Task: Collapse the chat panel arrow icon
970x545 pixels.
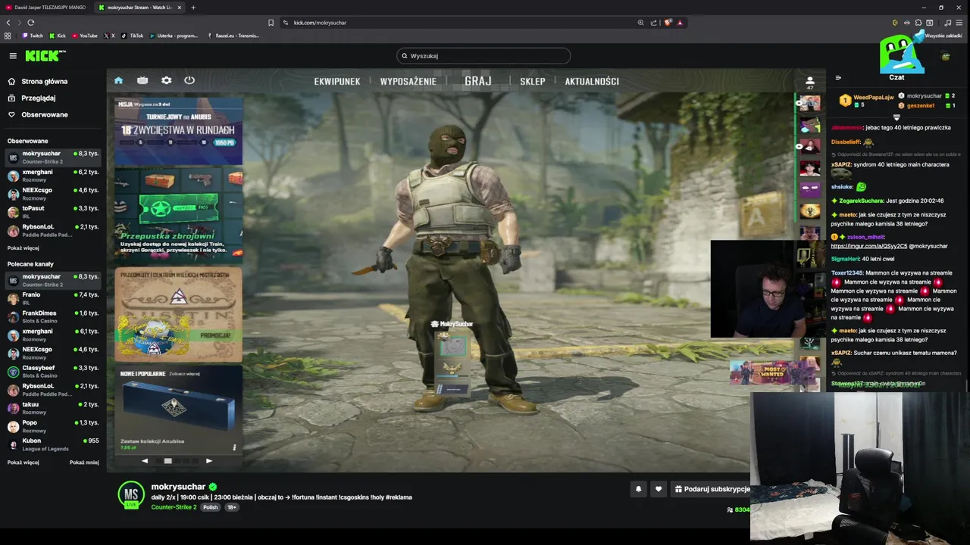Action: point(838,77)
